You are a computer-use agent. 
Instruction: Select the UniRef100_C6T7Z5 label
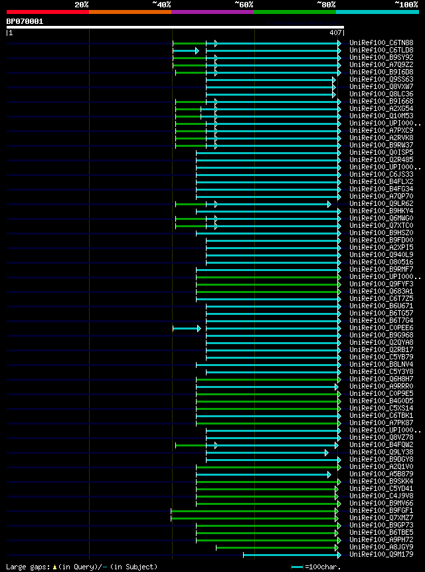point(381,298)
